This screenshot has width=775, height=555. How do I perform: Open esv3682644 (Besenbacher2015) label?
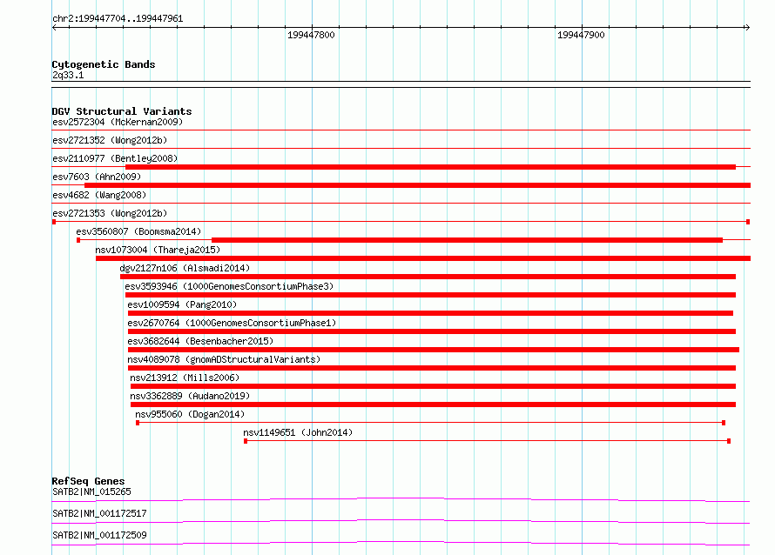[200, 341]
